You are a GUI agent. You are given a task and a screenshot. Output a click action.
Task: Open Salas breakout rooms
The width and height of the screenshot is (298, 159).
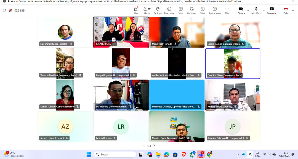tap(203, 10)
